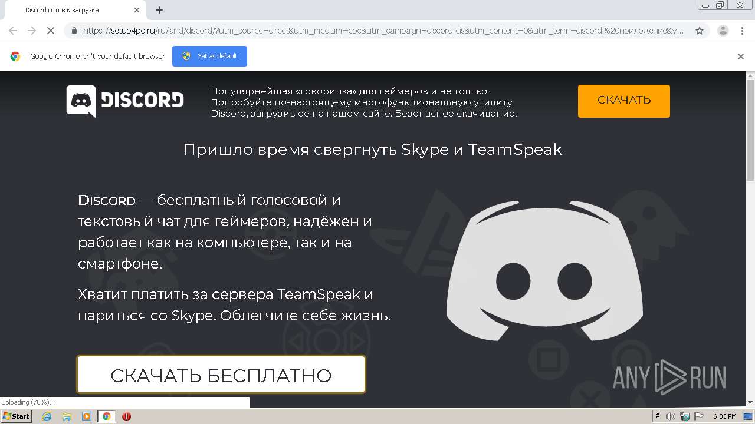Stop page loading with X button
The width and height of the screenshot is (755, 424).
(51, 31)
